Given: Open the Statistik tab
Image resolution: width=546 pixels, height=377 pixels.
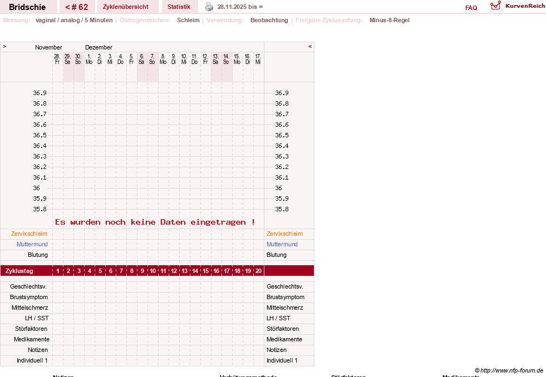Looking at the screenshot, I should coord(179,7).
